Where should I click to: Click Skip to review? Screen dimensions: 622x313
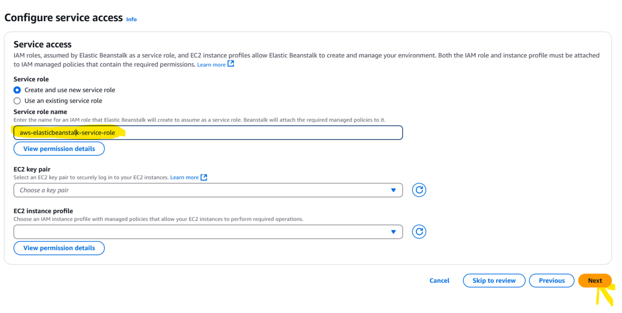pos(494,281)
